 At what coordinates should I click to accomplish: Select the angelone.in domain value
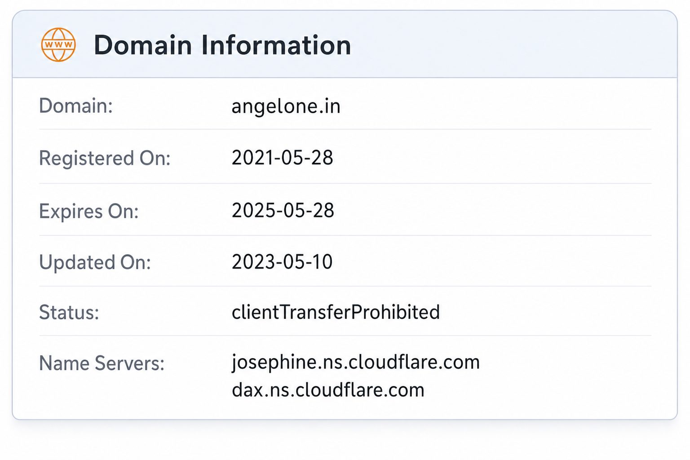pyautogui.click(x=286, y=106)
